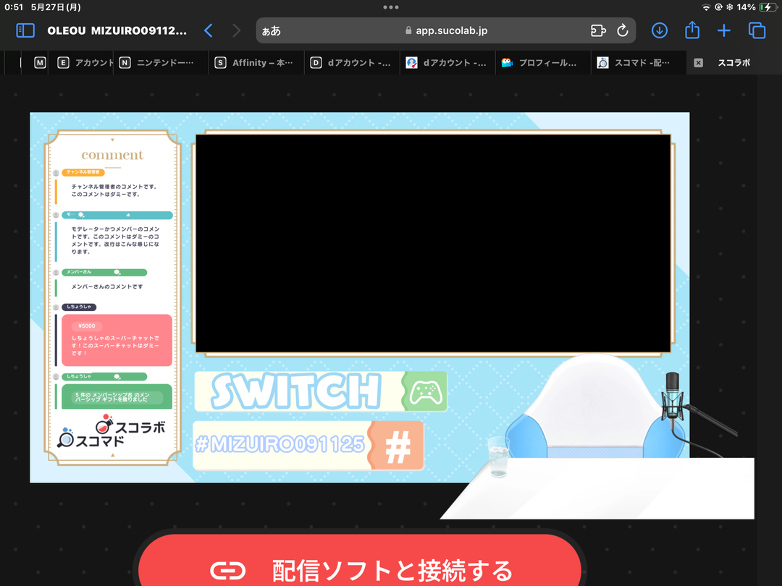Add a new tab with plus
The width and height of the screenshot is (782, 586).
[723, 30]
